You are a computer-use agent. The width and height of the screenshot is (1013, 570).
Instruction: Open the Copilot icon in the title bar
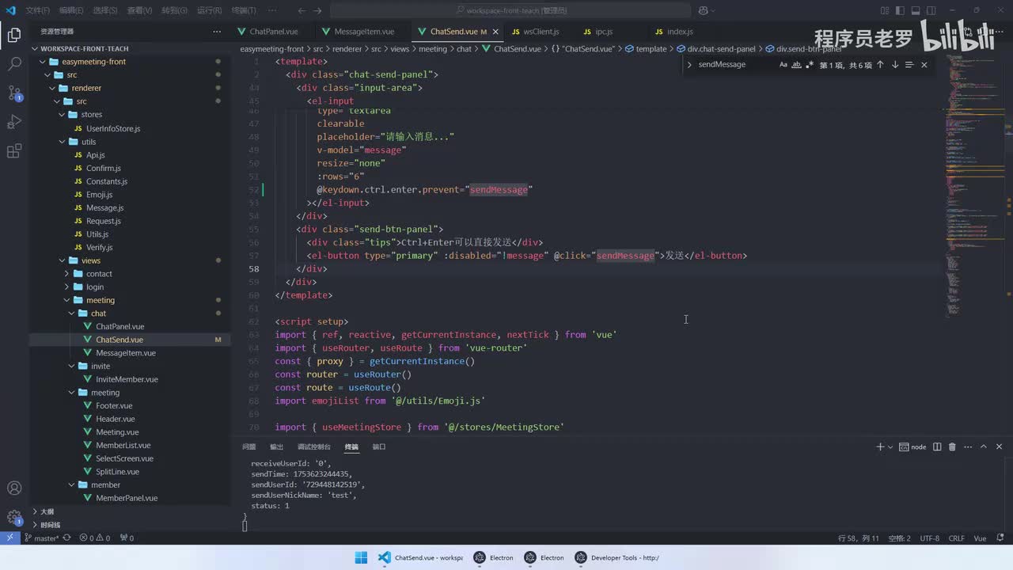click(704, 10)
